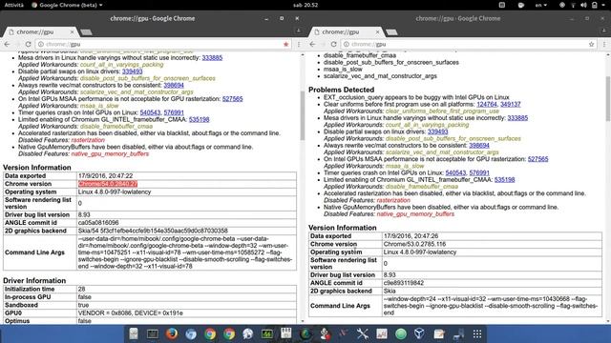This screenshot has height=343, width=611.
Task: Open new tab in left Chrome window
Action: (87, 32)
